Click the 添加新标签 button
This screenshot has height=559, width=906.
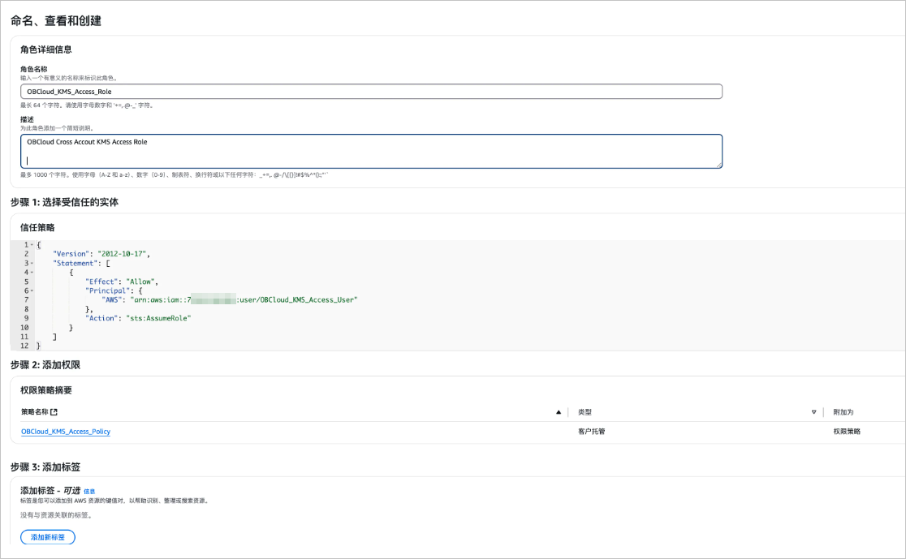(x=48, y=537)
